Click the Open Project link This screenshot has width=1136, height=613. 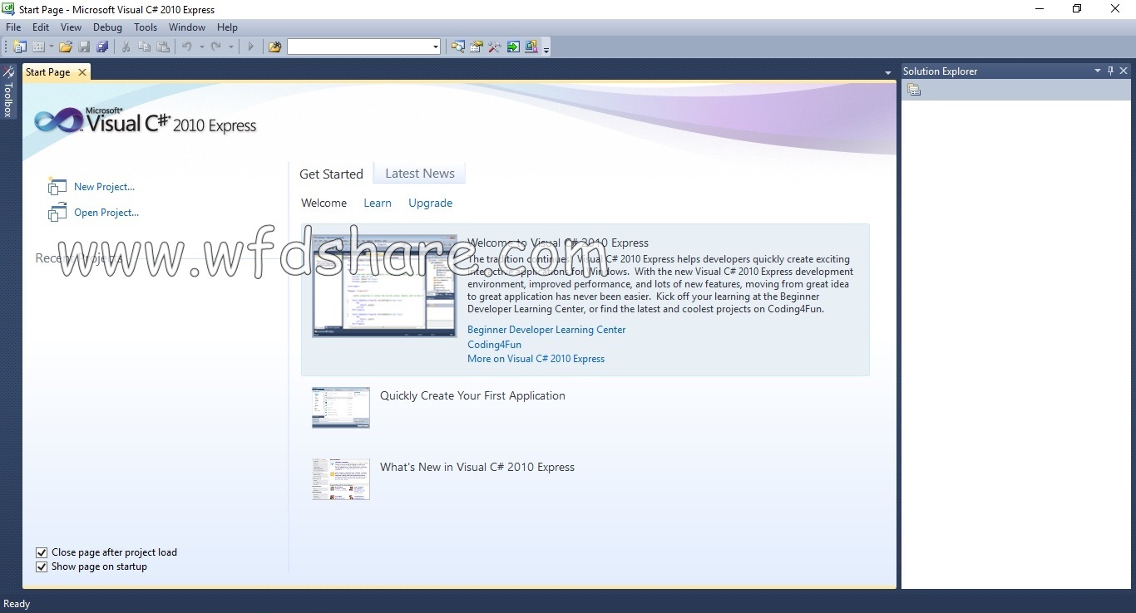click(x=106, y=213)
